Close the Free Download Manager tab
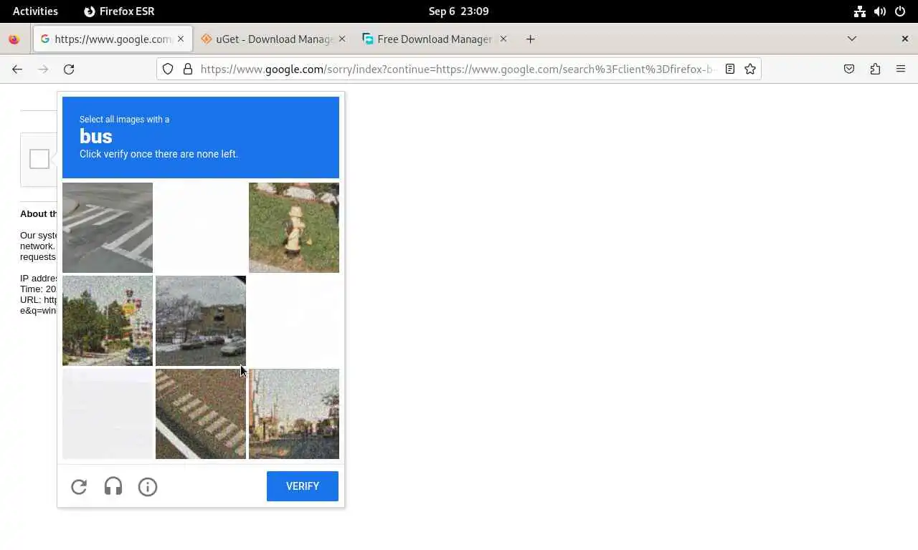918x550 pixels. [x=503, y=39]
